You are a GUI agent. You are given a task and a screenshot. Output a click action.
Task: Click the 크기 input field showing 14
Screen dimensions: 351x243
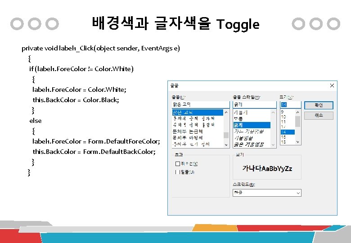click(291, 104)
